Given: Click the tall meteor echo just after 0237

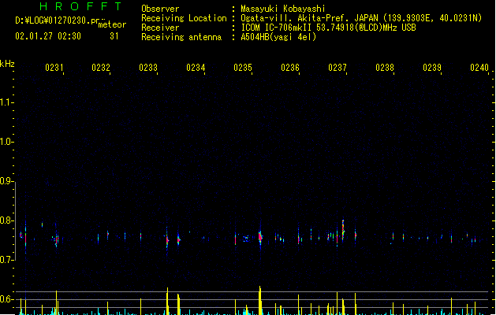Looking at the screenshot, I should [x=343, y=230].
